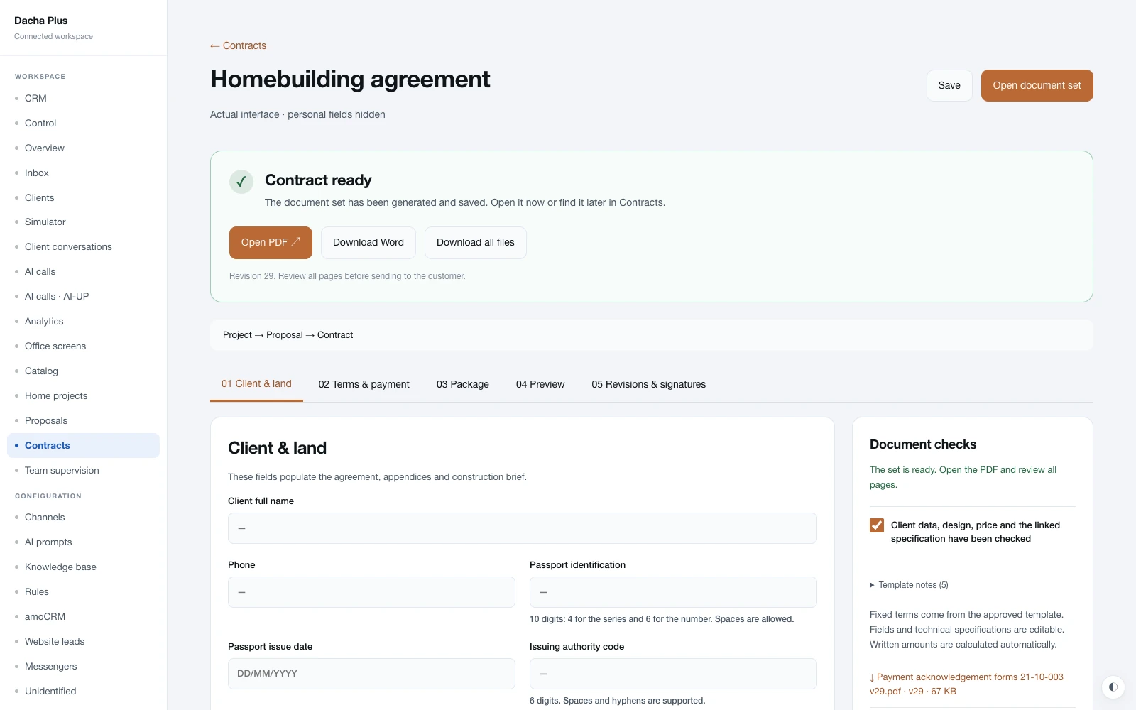Viewport: 1136px width, 710px height.
Task: Open the generated contract PDF
Action: click(271, 243)
